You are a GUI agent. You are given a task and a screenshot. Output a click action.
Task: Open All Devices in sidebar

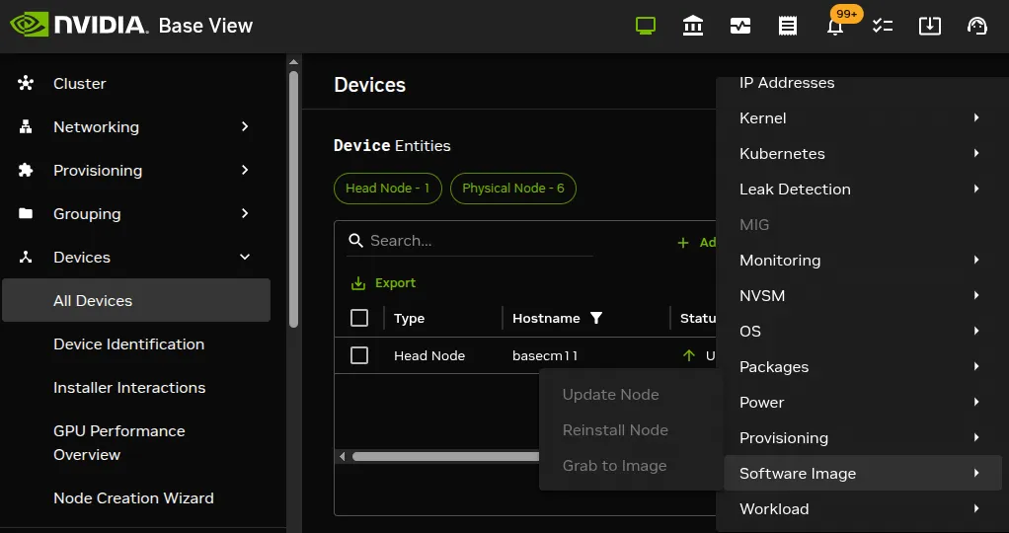pos(136,300)
